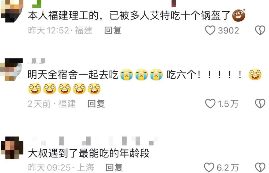This screenshot has height=173, width=269.
Task: Open the blurred username above 大叔遇到了 comment
Action: tap(94, 141)
